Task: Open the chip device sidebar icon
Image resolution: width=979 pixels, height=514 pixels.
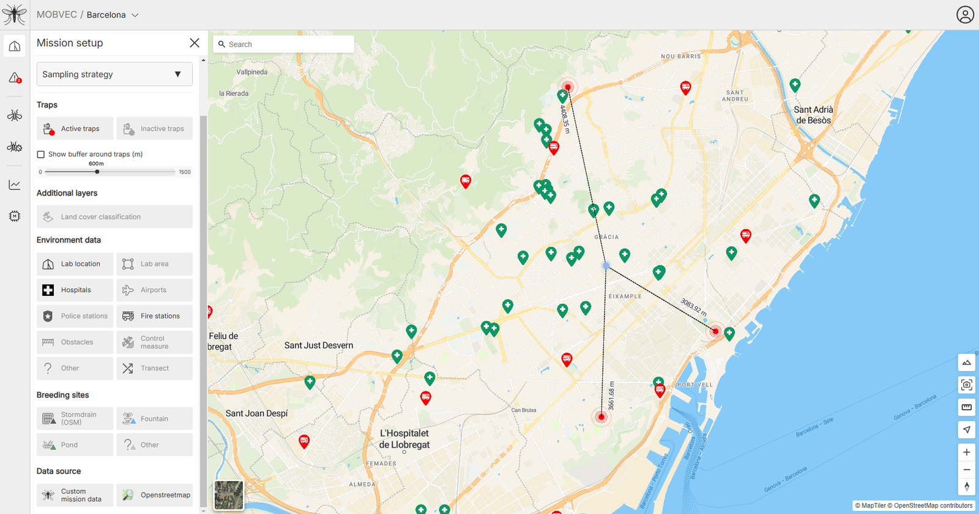Action: point(15,216)
